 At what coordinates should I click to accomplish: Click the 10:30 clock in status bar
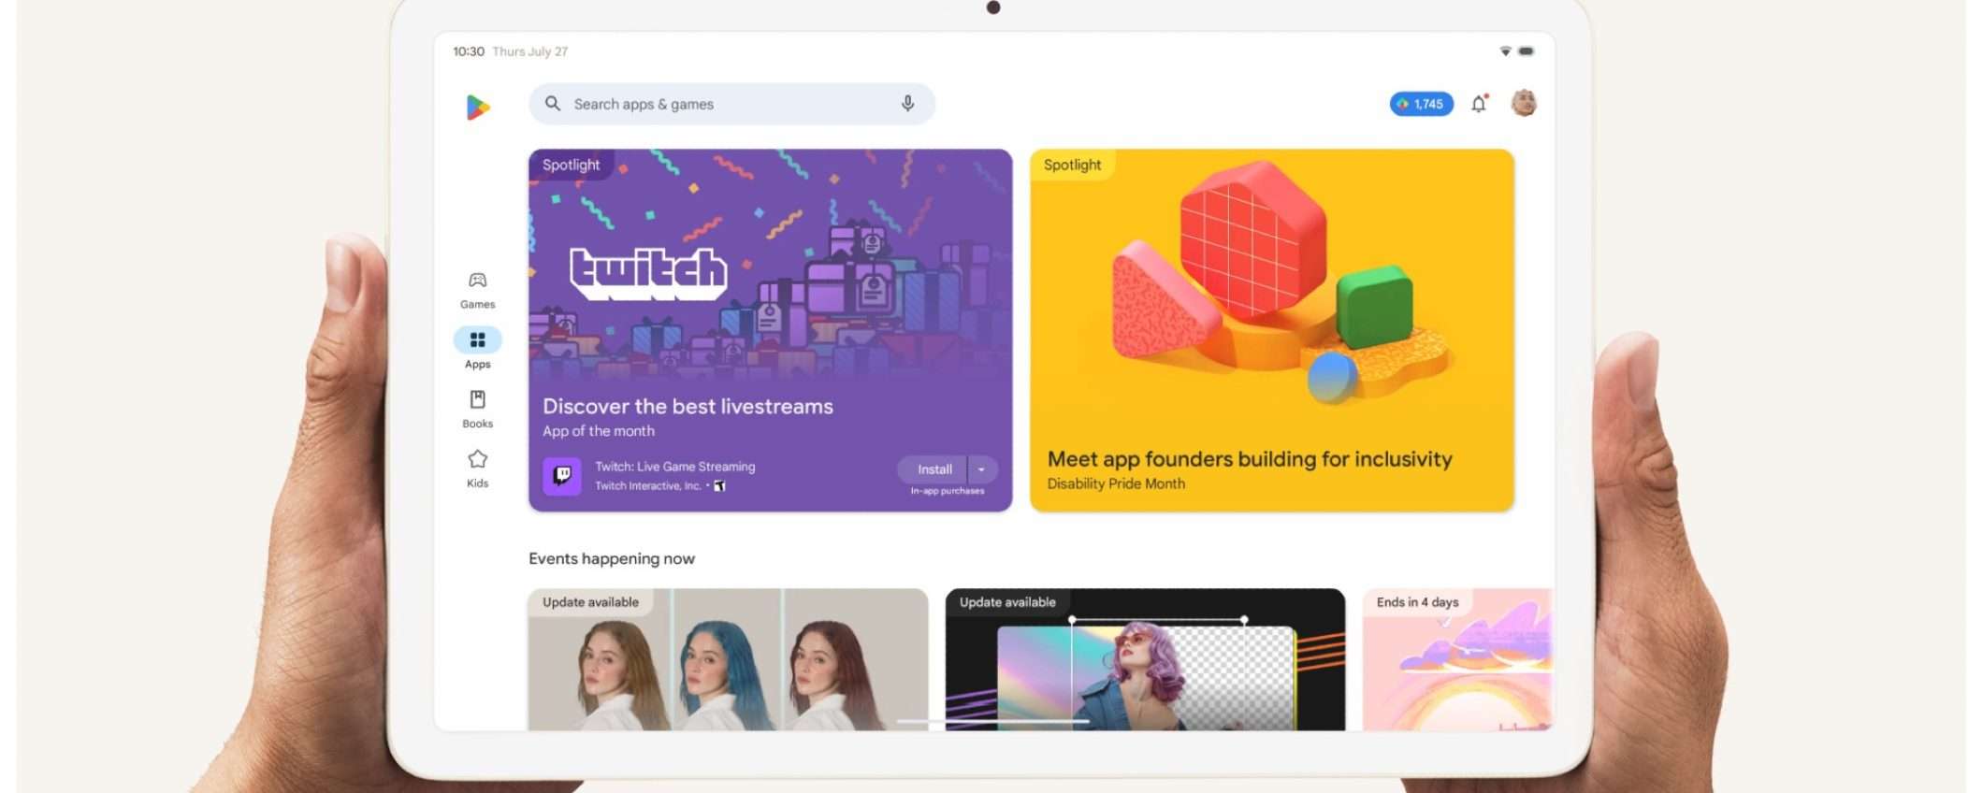469,51
